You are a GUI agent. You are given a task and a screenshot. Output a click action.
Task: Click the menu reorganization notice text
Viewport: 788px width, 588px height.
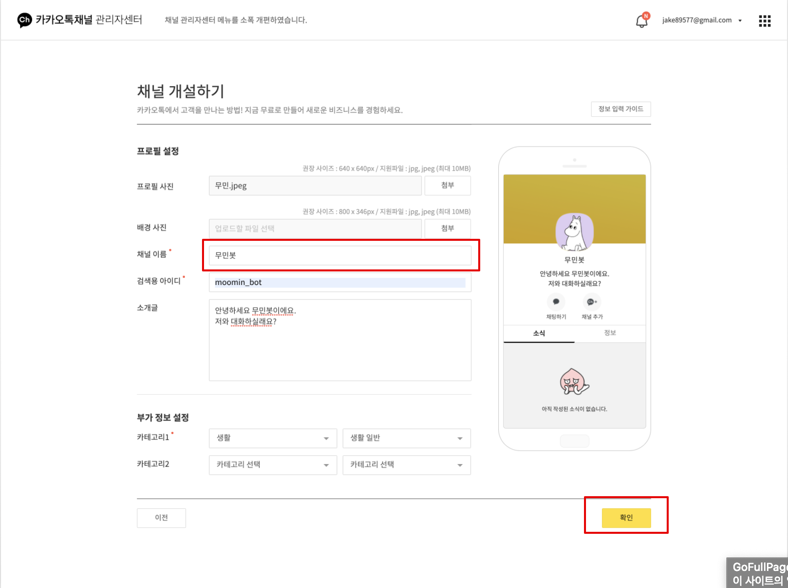tap(236, 20)
